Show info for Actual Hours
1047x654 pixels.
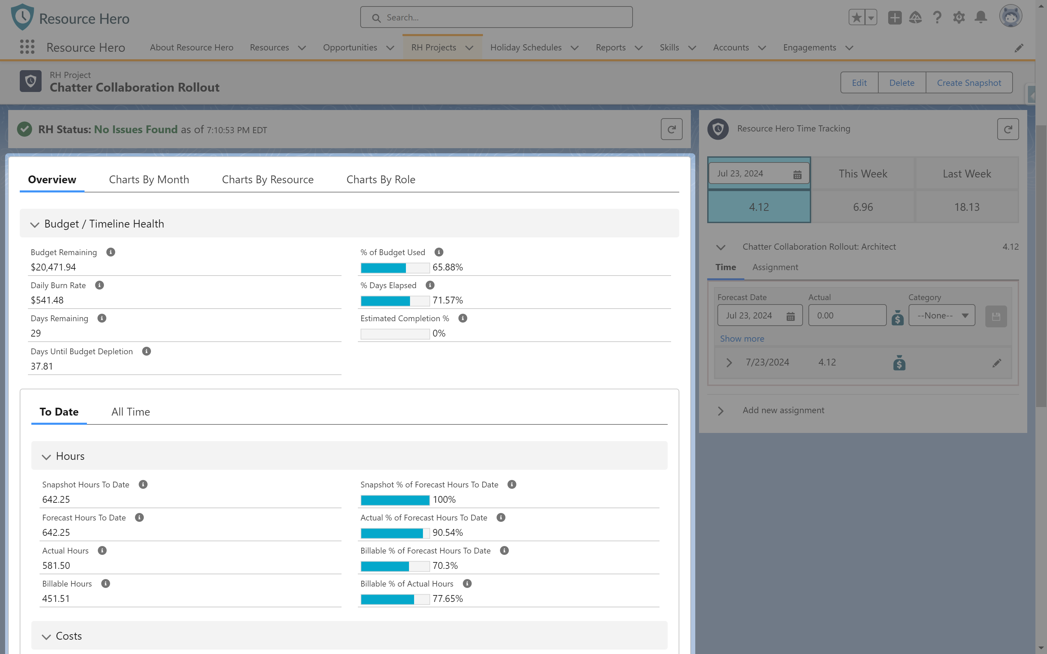(102, 550)
